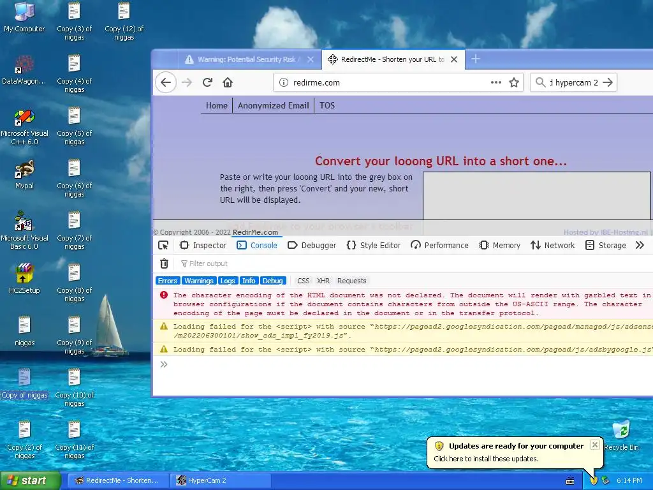The width and height of the screenshot is (653, 490).
Task: Select HyperCam 2 taskbar button
Action: tap(221, 480)
